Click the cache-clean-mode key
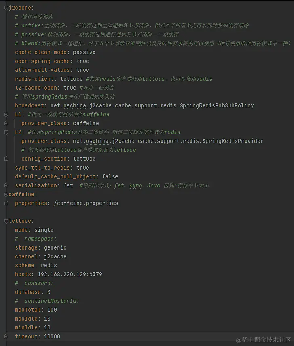294x346 pixels. click(x=41, y=52)
